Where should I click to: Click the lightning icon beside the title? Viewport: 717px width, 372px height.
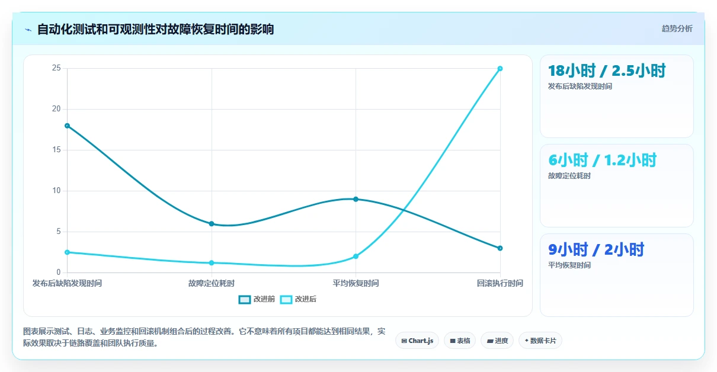point(28,29)
